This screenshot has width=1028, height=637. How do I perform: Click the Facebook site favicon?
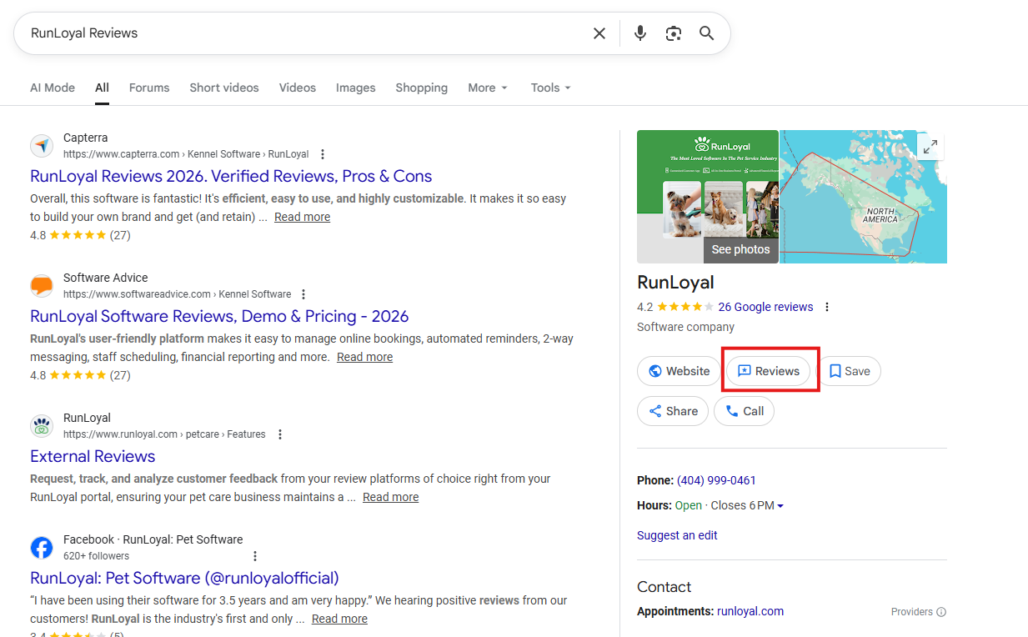pyautogui.click(x=42, y=548)
